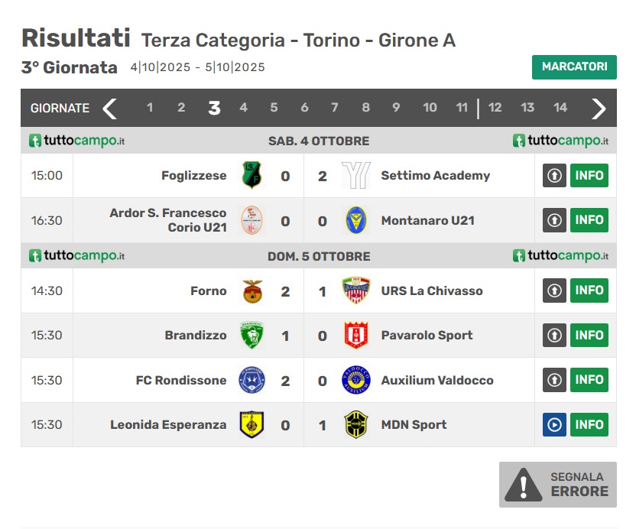
Task: Go to next giornata with right chevron
Action: pyautogui.click(x=599, y=109)
